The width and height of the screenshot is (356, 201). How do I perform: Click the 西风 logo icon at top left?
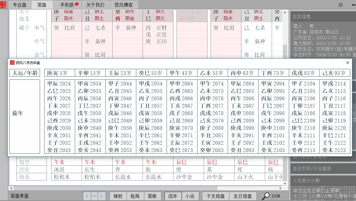click(x=3, y=5)
